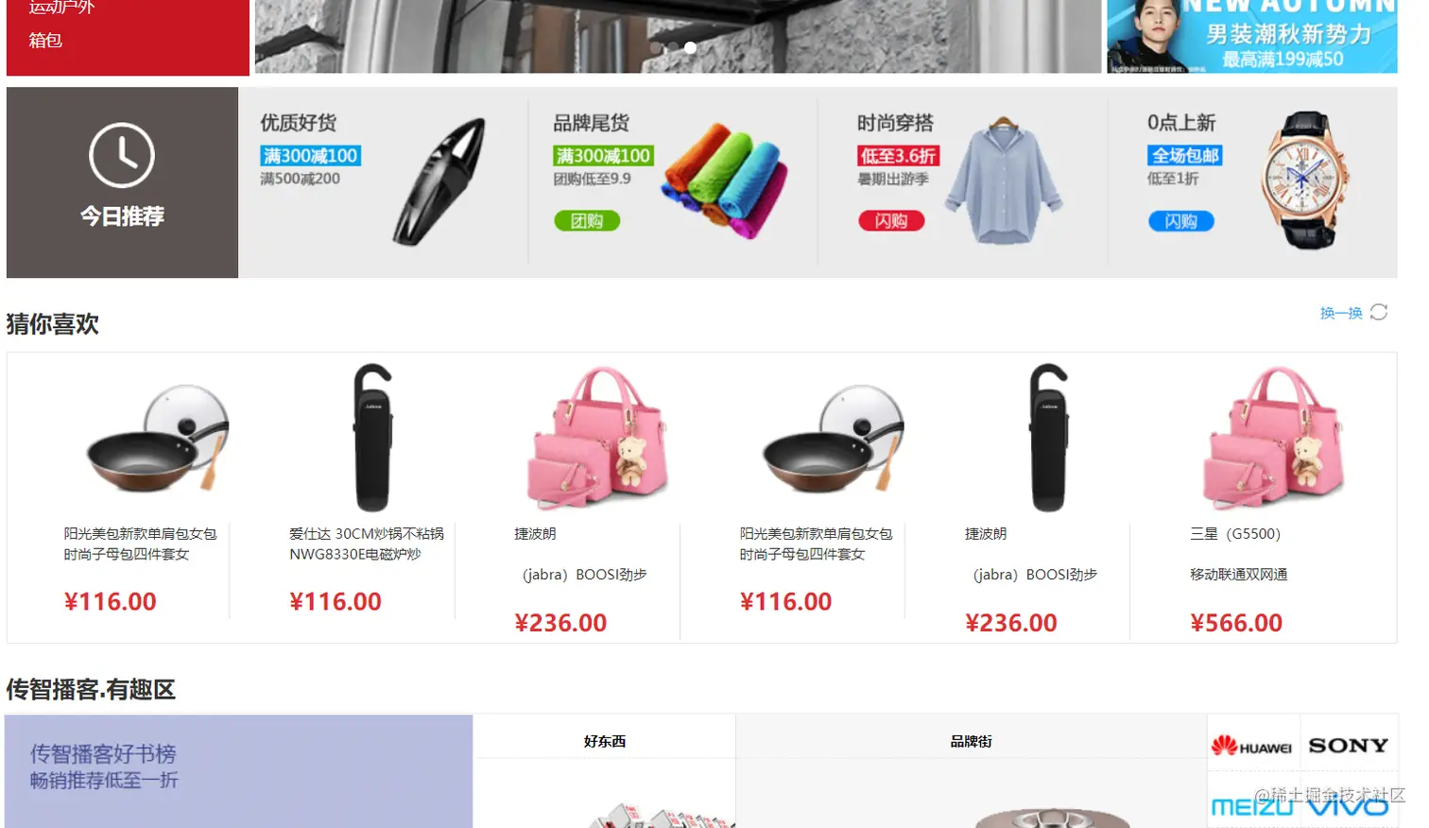Click the red 闪购 button
This screenshot has height=828, width=1429.
(x=891, y=221)
